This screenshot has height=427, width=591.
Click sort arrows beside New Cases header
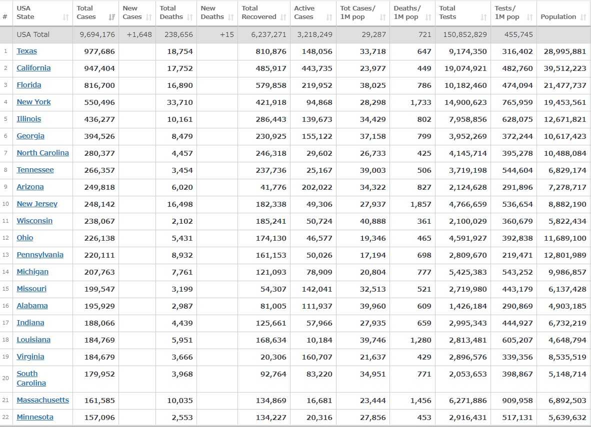(x=149, y=17)
